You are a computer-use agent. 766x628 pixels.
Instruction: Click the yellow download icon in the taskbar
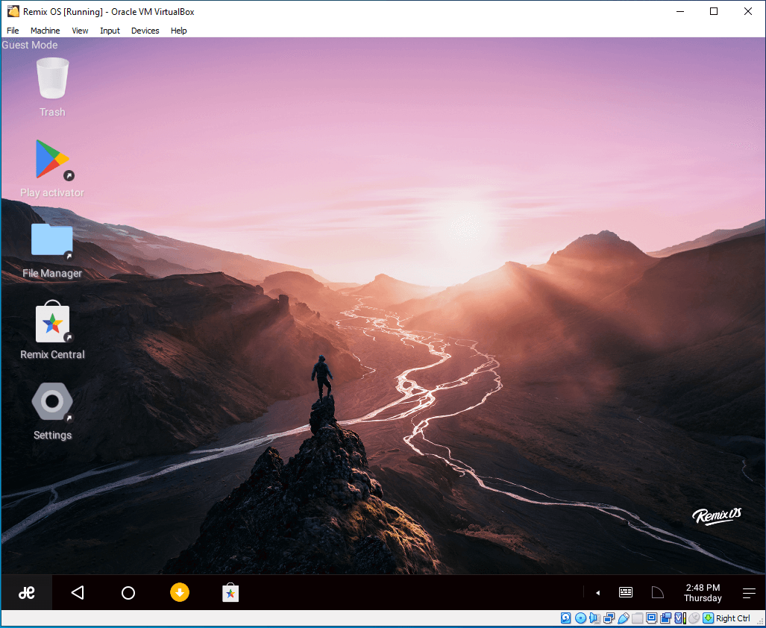179,592
